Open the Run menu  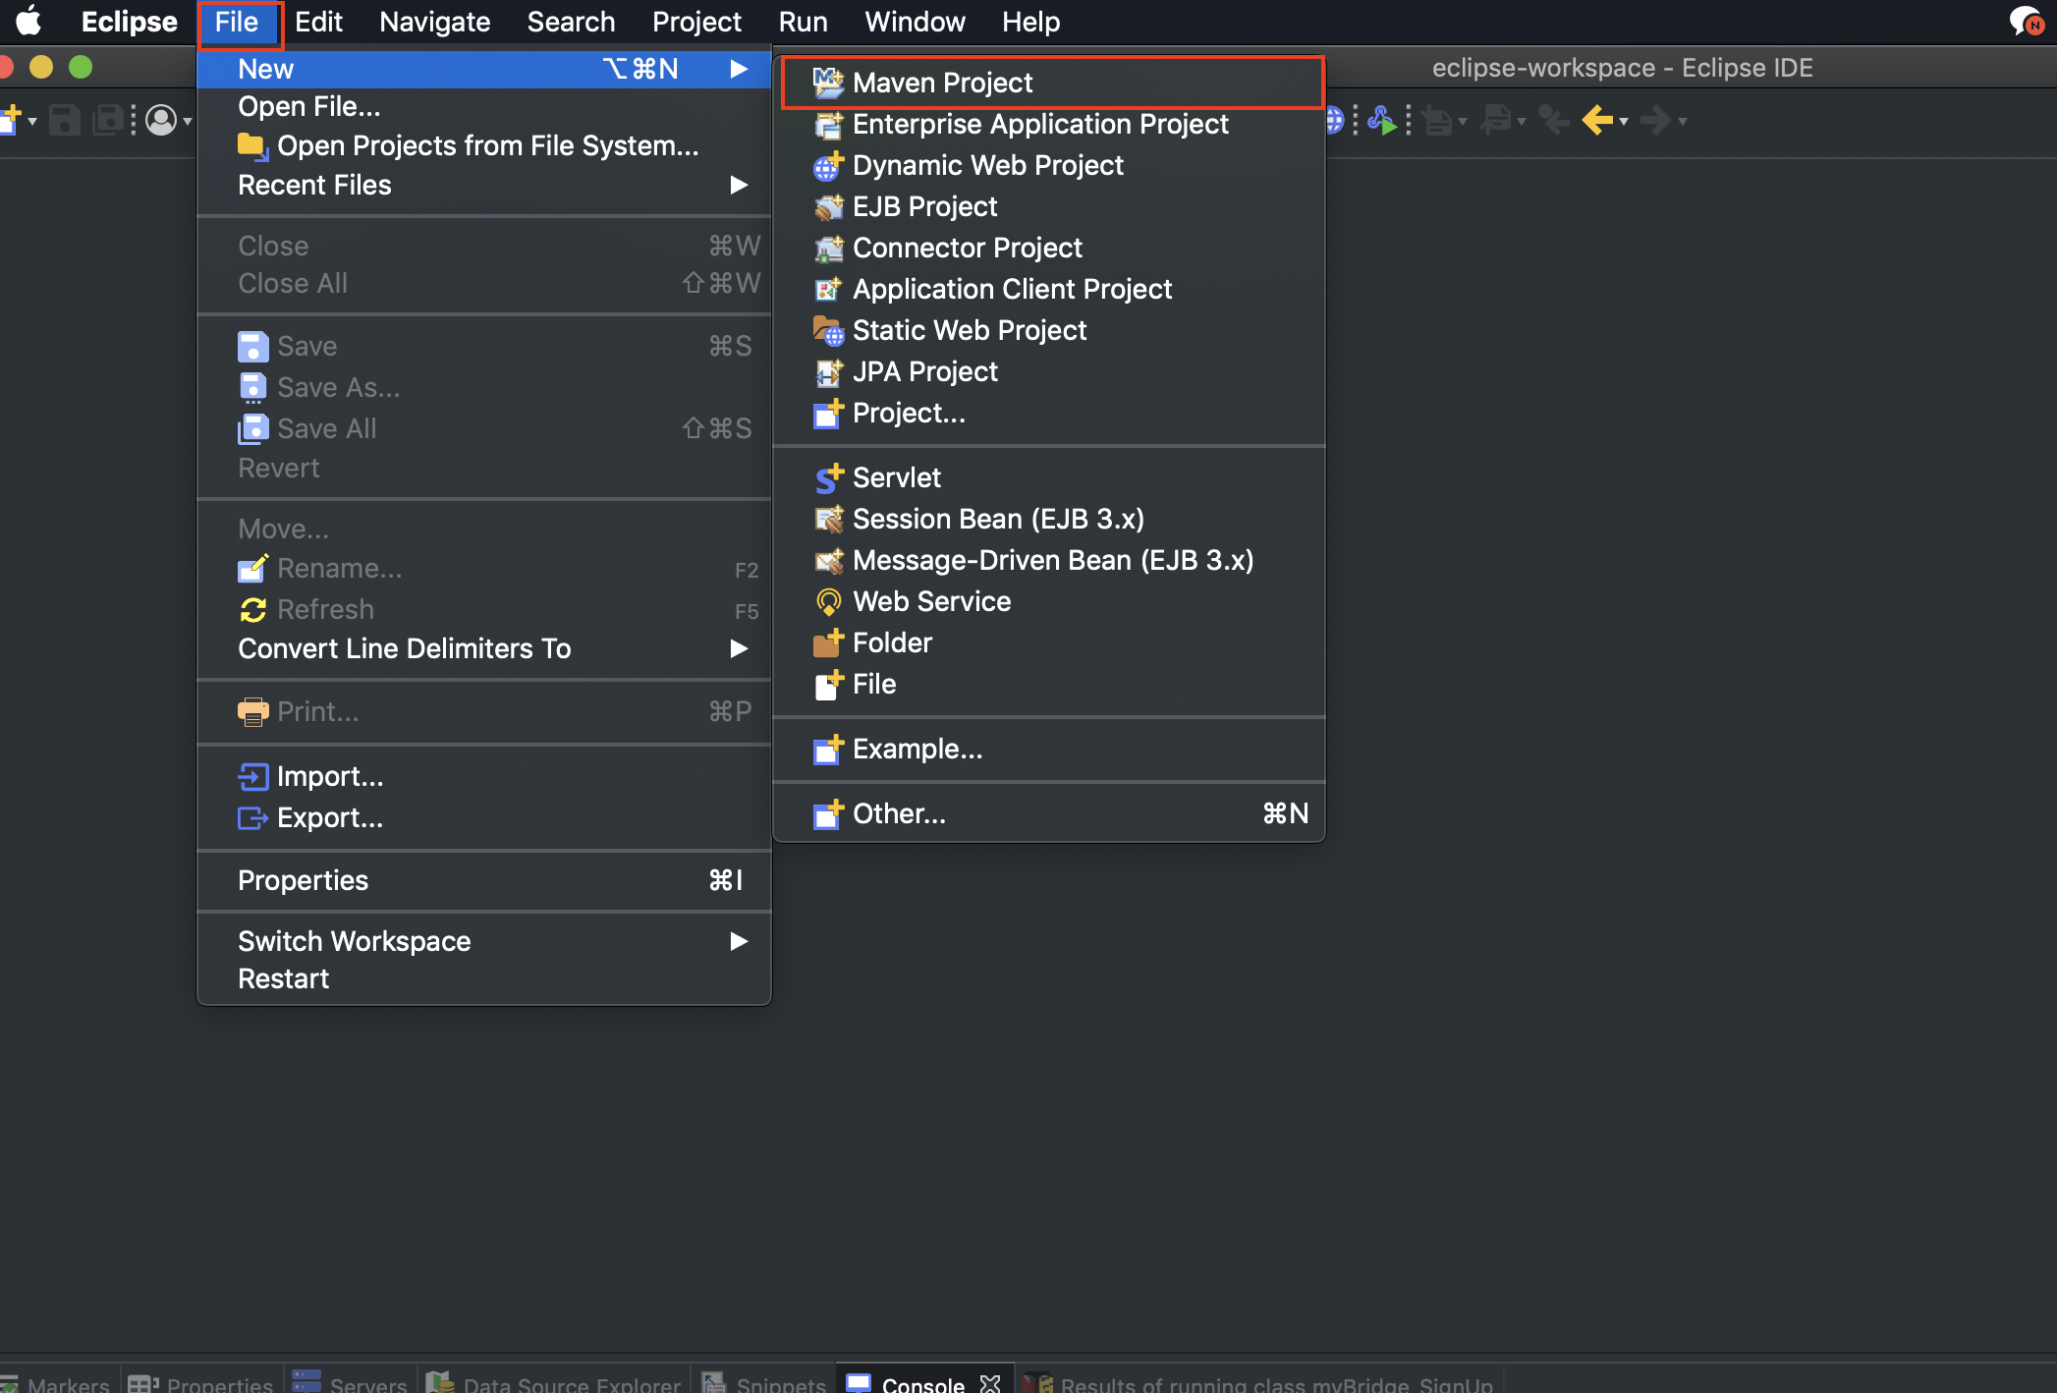coord(803,22)
